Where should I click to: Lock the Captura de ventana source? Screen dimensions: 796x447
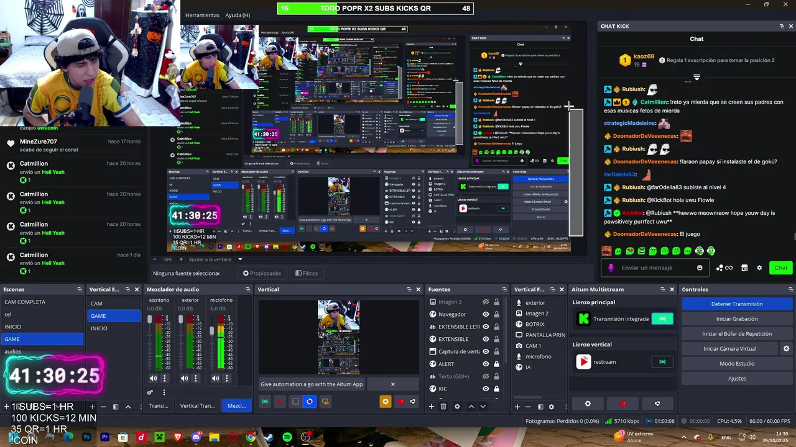click(x=496, y=351)
